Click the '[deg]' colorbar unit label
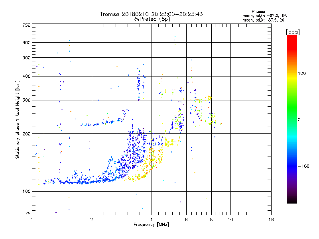Viewport: 319px width, 239px height. (293, 32)
